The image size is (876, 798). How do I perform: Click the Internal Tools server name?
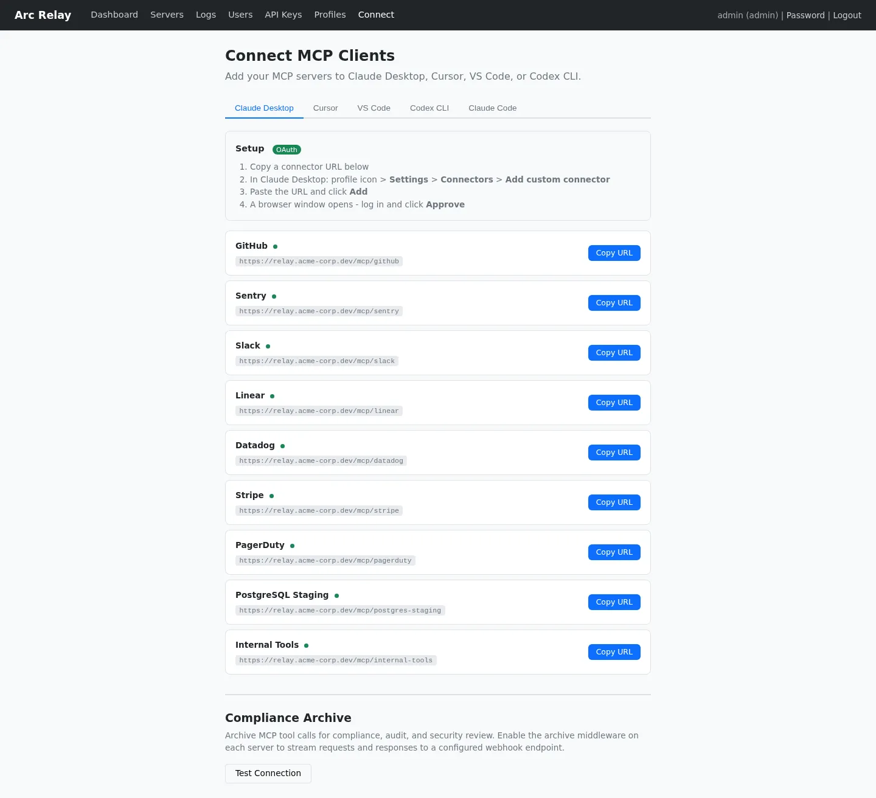(x=267, y=645)
